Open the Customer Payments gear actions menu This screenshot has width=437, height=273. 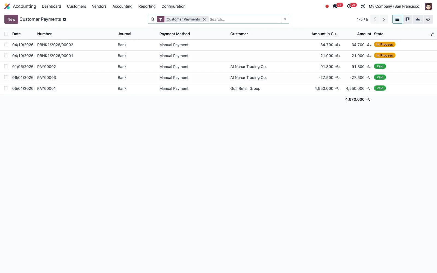(x=64, y=19)
